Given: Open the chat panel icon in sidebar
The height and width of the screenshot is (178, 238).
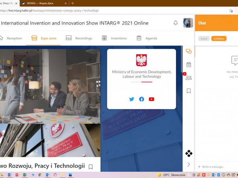Looking at the screenshot, I should point(189,51).
